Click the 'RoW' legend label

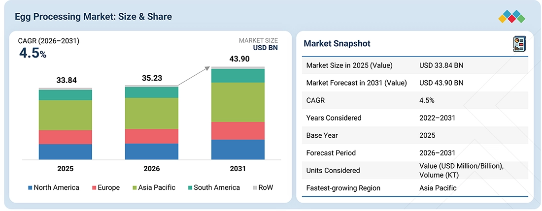(266, 187)
